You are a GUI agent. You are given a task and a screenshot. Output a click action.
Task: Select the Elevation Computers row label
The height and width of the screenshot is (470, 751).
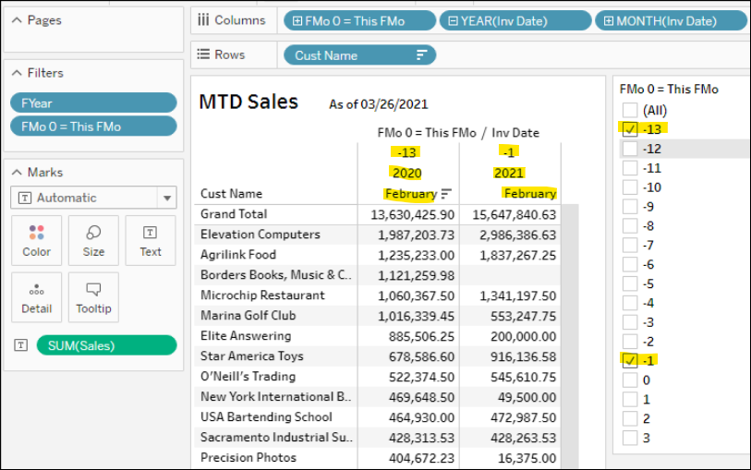pos(260,235)
